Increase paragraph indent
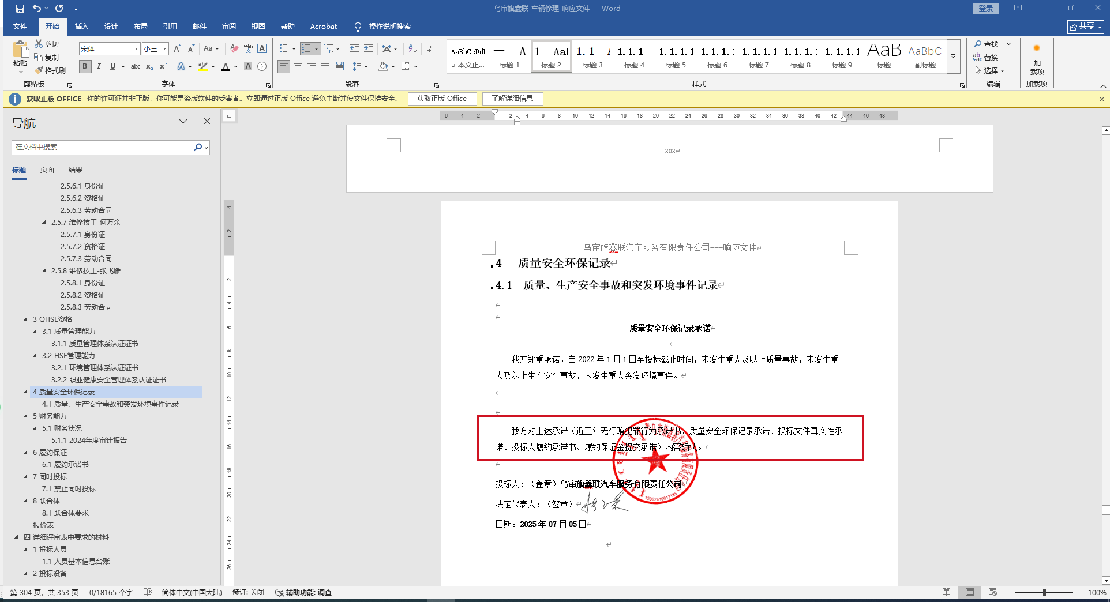Screen dimensions: 1110x602 coord(369,48)
